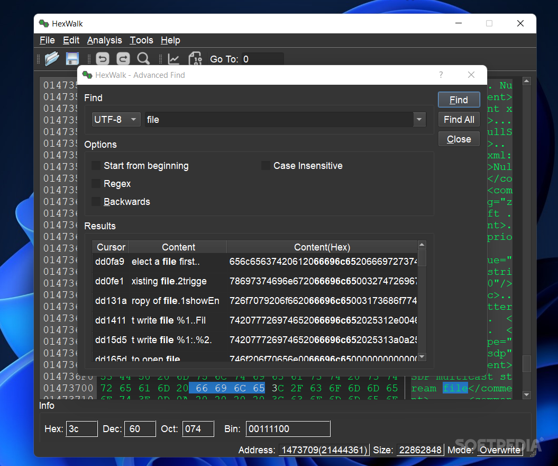The height and width of the screenshot is (466, 558).
Task: Open the Tools menu
Action: [x=141, y=40]
